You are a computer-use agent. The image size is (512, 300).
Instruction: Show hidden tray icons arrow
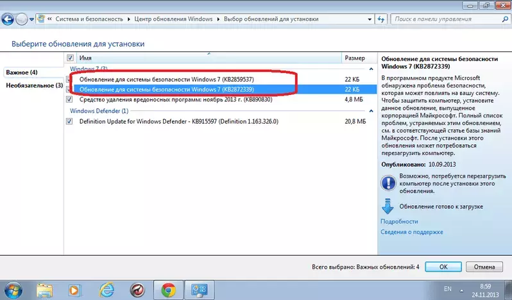461,290
